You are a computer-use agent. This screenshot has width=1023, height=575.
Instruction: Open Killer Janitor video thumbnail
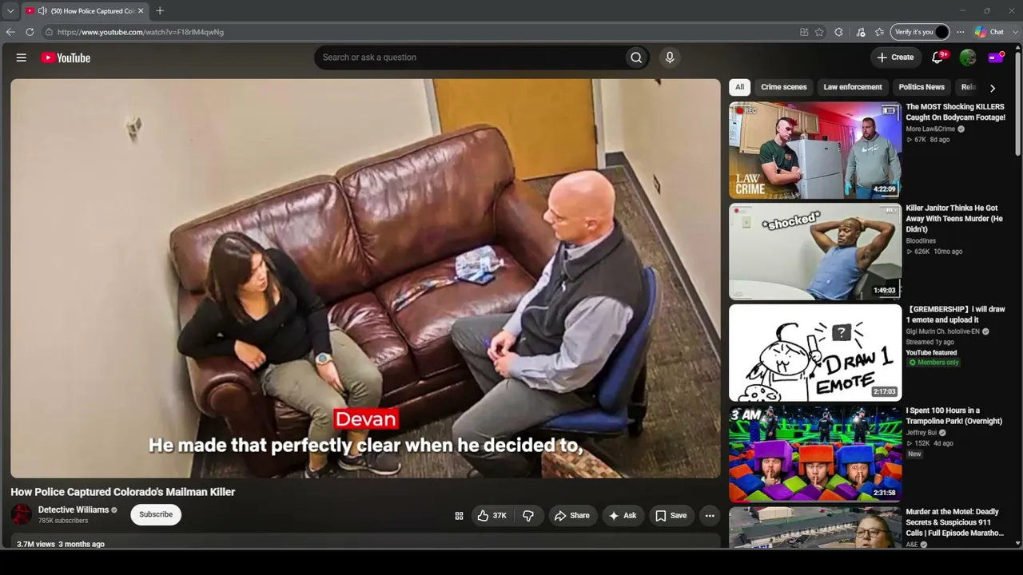point(815,252)
